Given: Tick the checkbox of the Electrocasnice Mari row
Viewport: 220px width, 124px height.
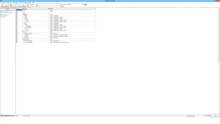Looking at the screenshot, I should (x=16, y=41).
